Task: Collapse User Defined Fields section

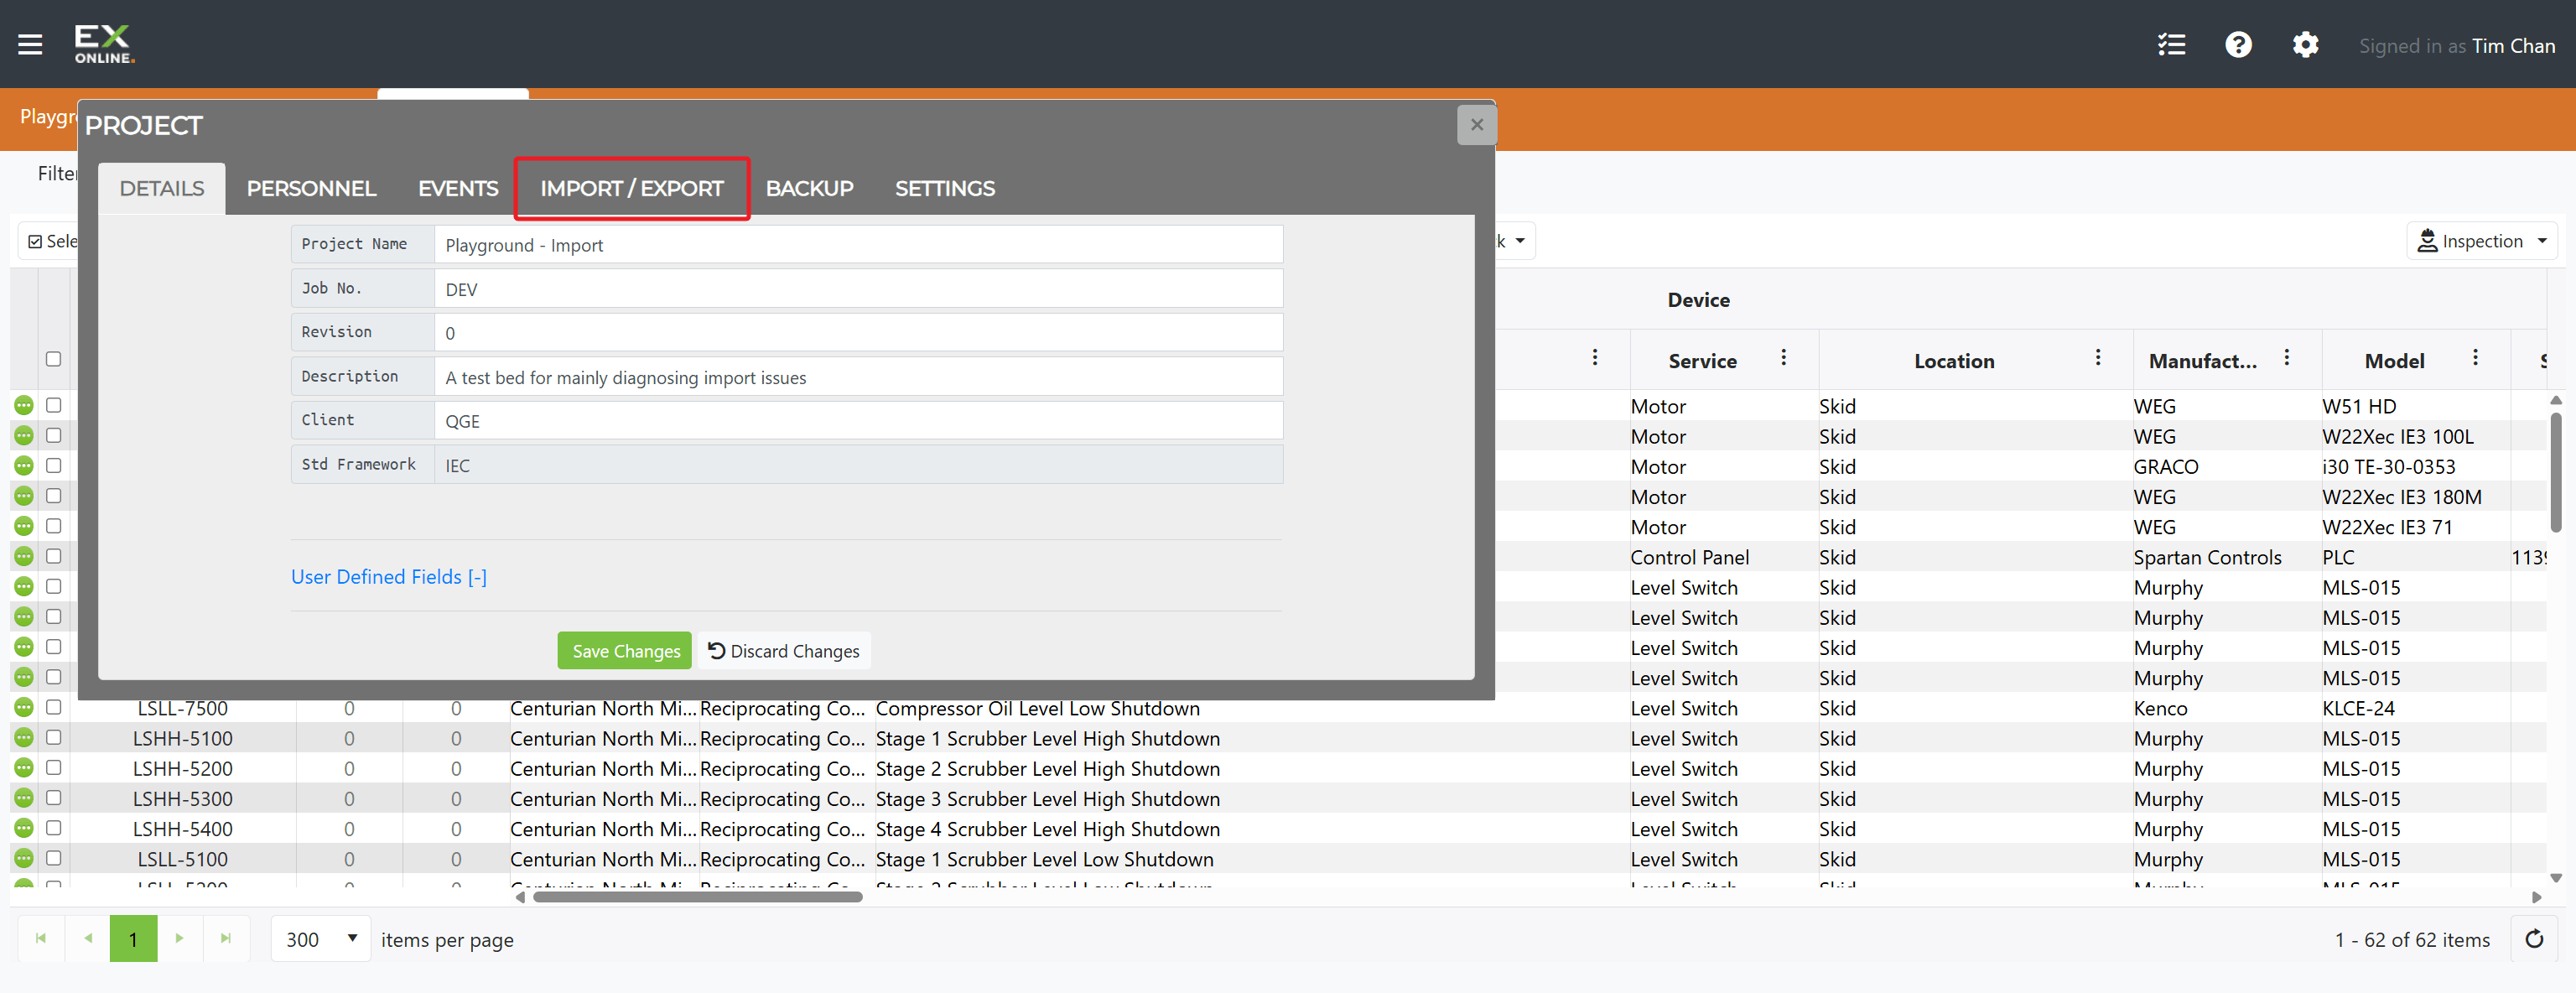Action: tap(388, 577)
